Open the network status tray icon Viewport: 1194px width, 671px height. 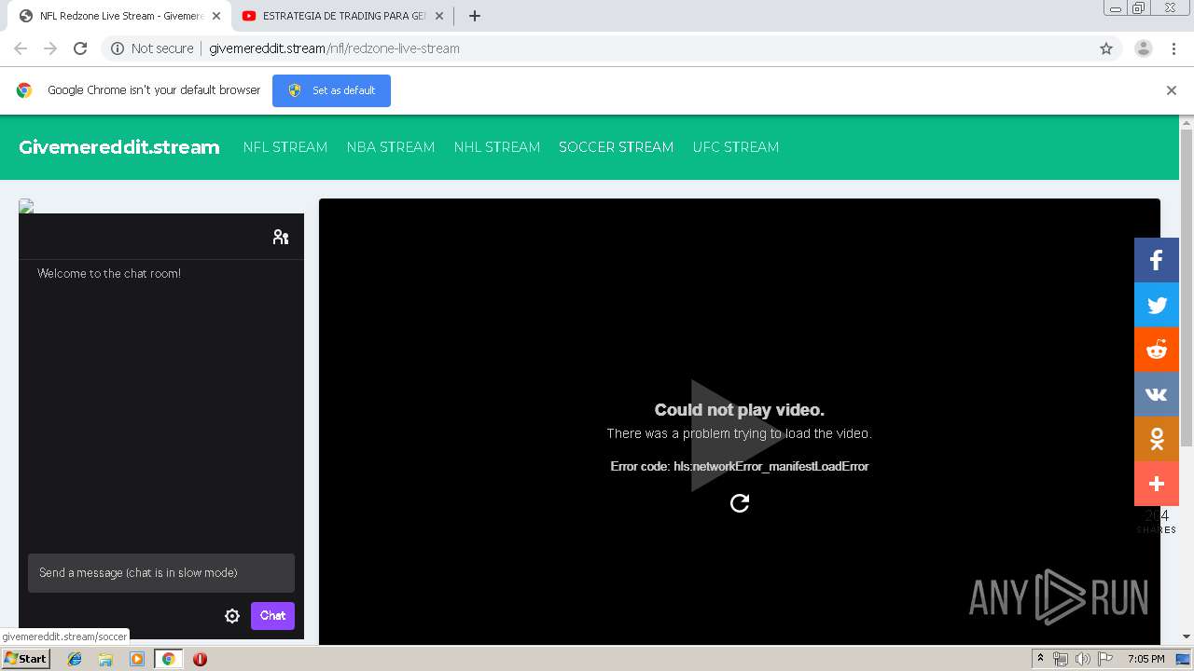[1061, 659]
